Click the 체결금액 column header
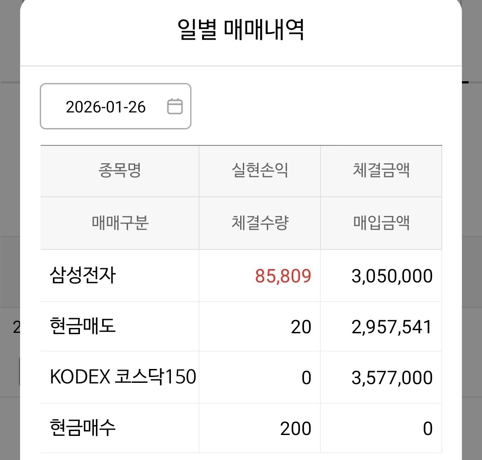This screenshot has height=460, width=482. pyautogui.click(x=381, y=170)
